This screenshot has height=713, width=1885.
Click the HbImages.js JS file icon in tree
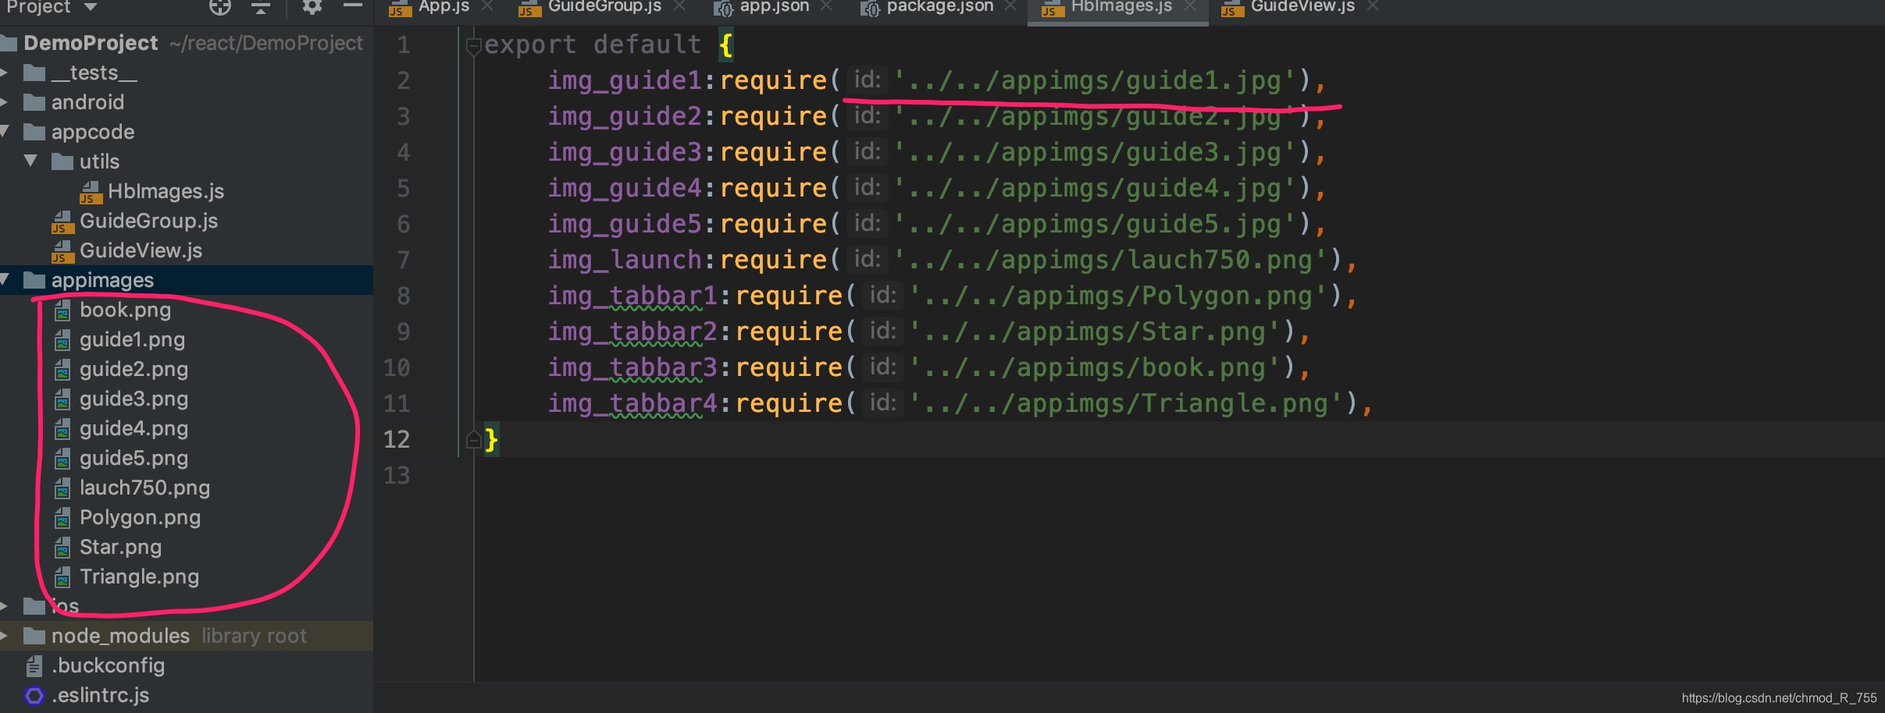(91, 192)
